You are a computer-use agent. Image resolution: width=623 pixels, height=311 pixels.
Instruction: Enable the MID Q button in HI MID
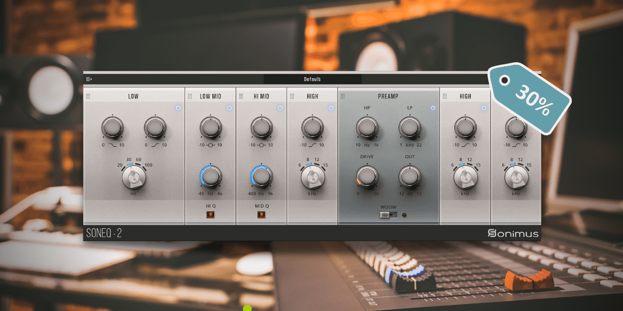click(x=262, y=215)
